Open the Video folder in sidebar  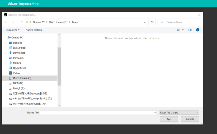pos(16,73)
